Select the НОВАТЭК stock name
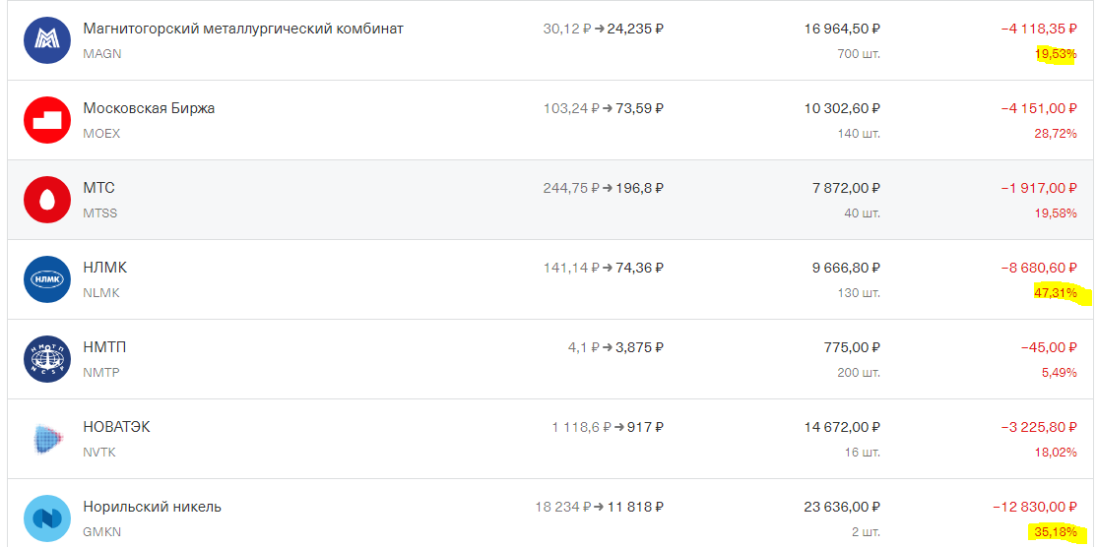 click(117, 427)
